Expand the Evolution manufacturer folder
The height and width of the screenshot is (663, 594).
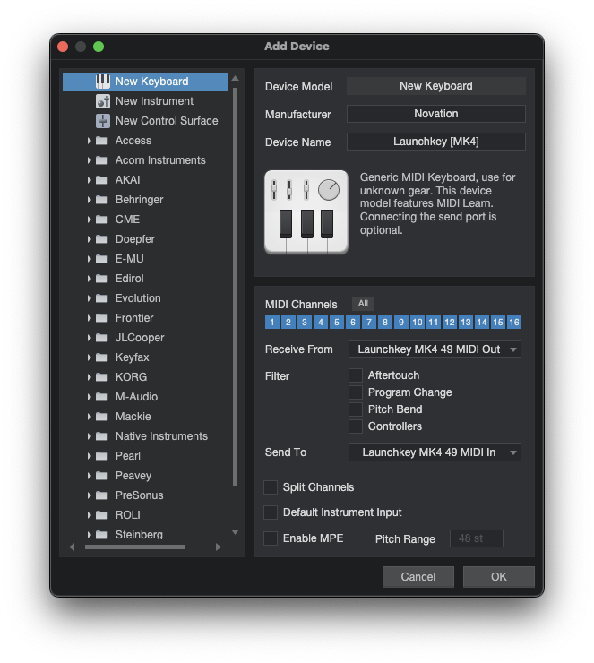tap(90, 298)
